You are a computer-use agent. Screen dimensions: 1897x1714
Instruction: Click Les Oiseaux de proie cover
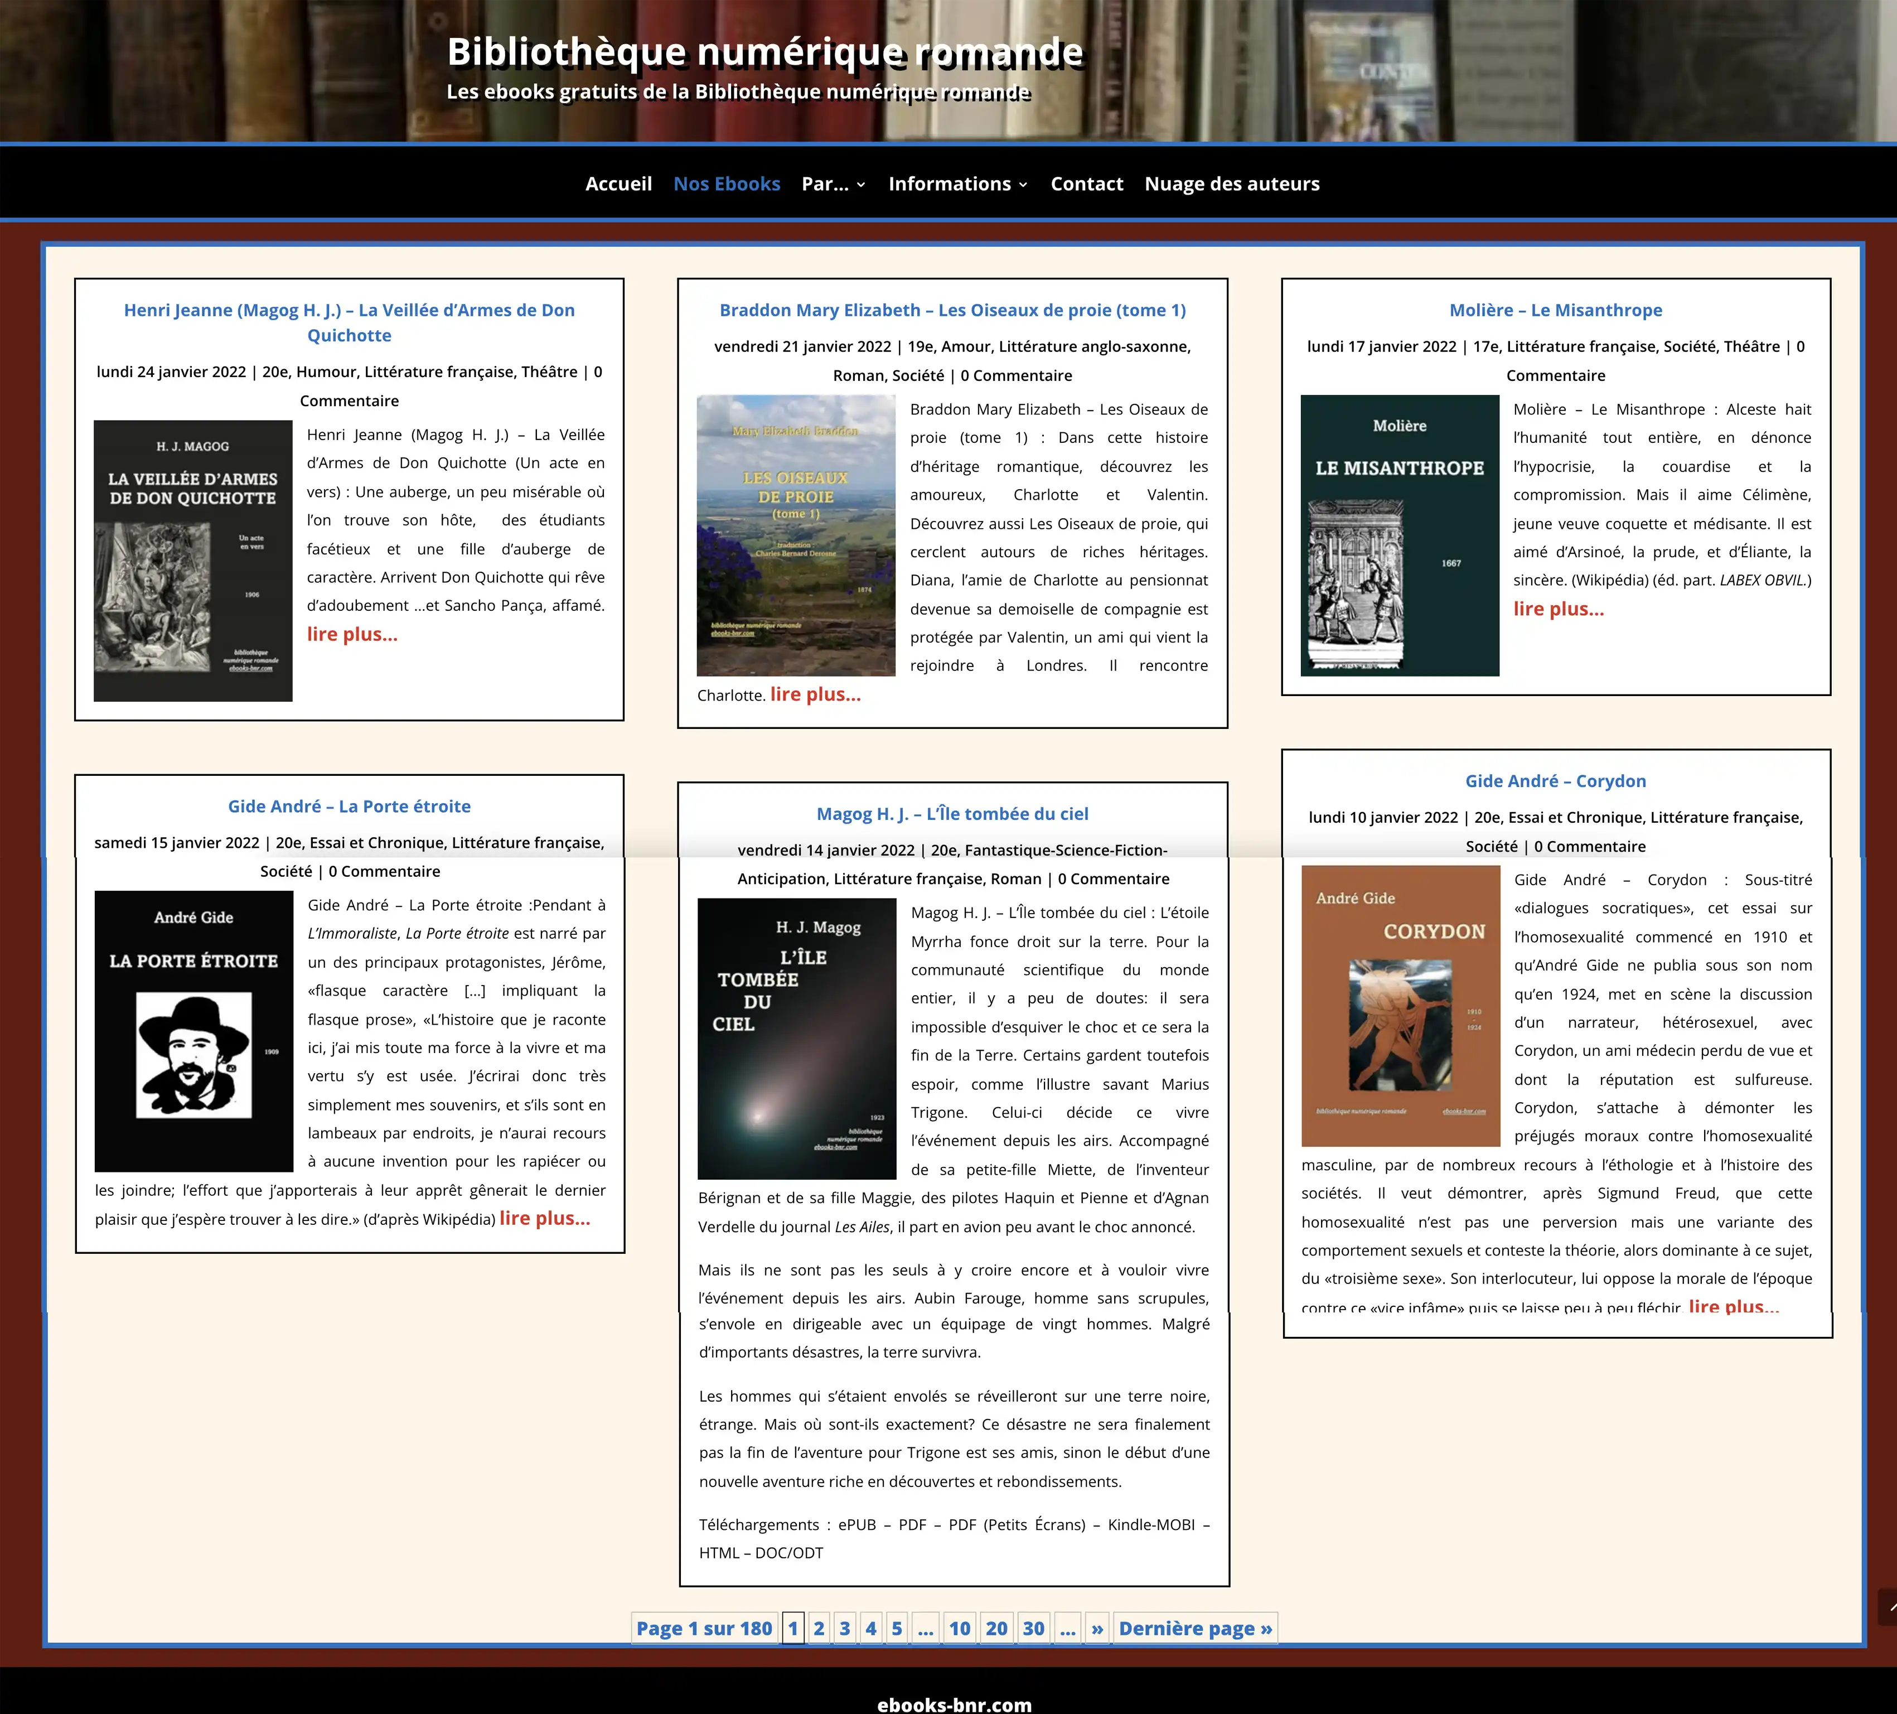click(x=795, y=535)
